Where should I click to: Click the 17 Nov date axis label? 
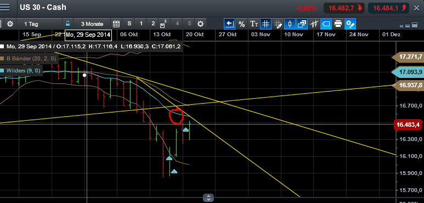point(326,35)
